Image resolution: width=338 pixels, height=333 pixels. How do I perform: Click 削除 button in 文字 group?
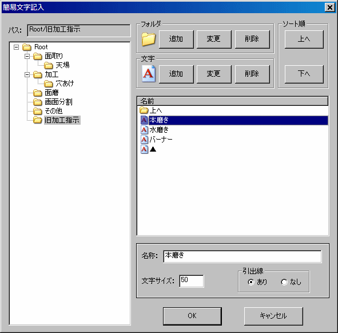click(252, 74)
